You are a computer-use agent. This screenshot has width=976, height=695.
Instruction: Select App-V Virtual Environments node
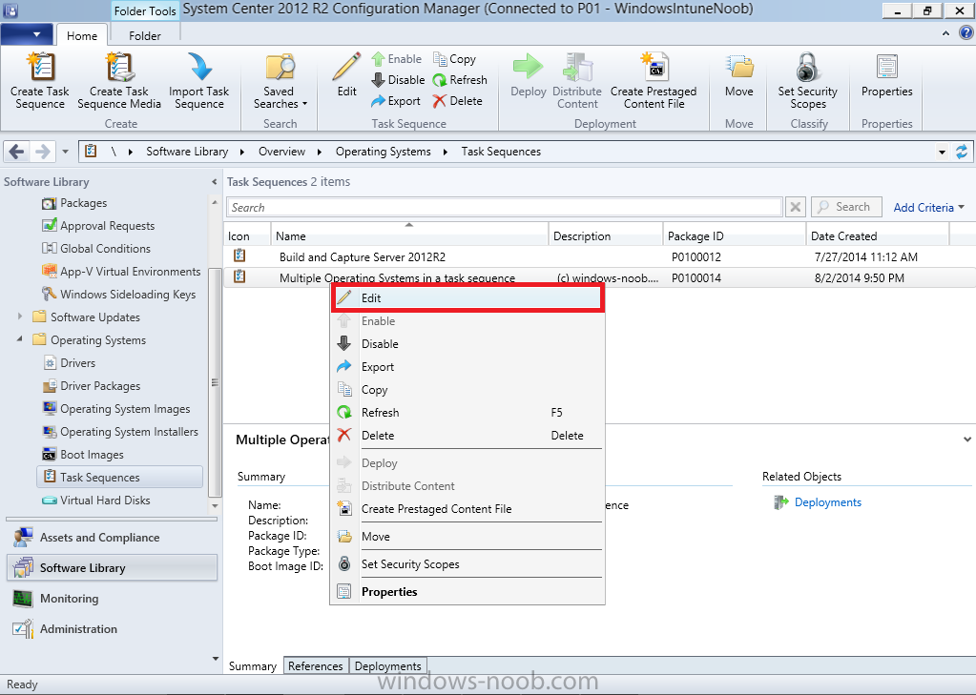pos(130,272)
